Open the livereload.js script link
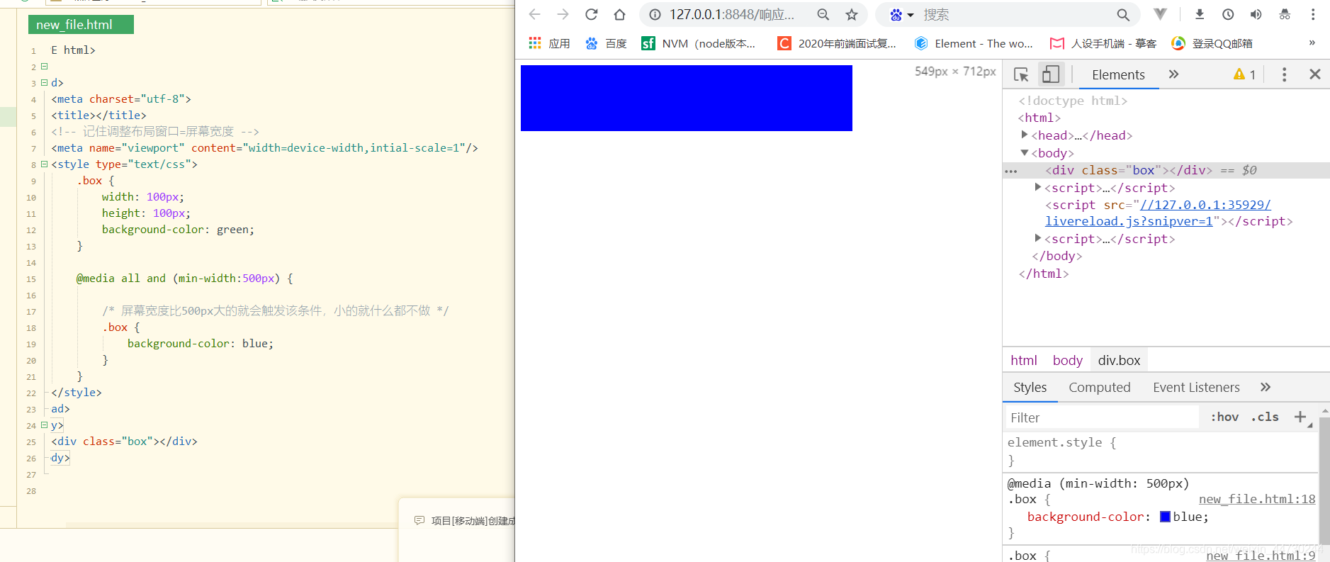1330x562 pixels. tap(1158, 213)
